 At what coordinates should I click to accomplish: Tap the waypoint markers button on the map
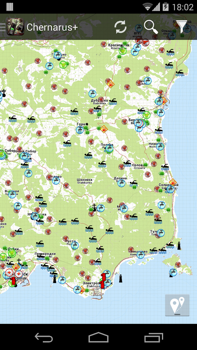click(x=178, y=304)
